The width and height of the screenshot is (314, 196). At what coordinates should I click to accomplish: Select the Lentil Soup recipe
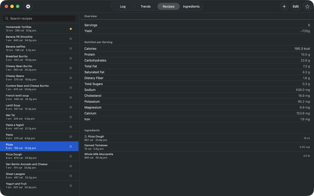pos(39,107)
